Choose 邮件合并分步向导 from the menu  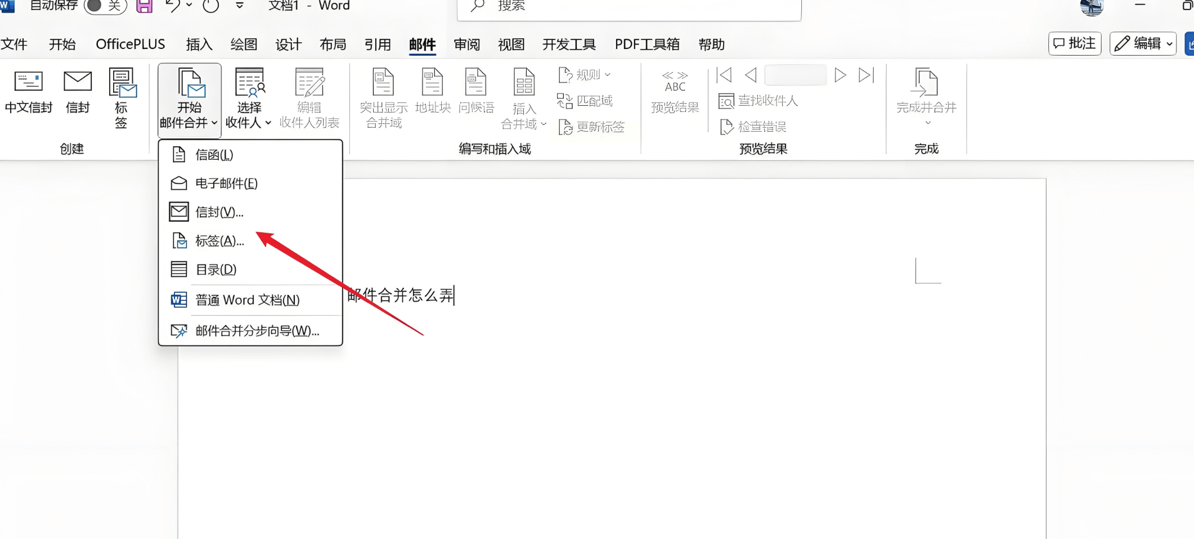pos(256,331)
